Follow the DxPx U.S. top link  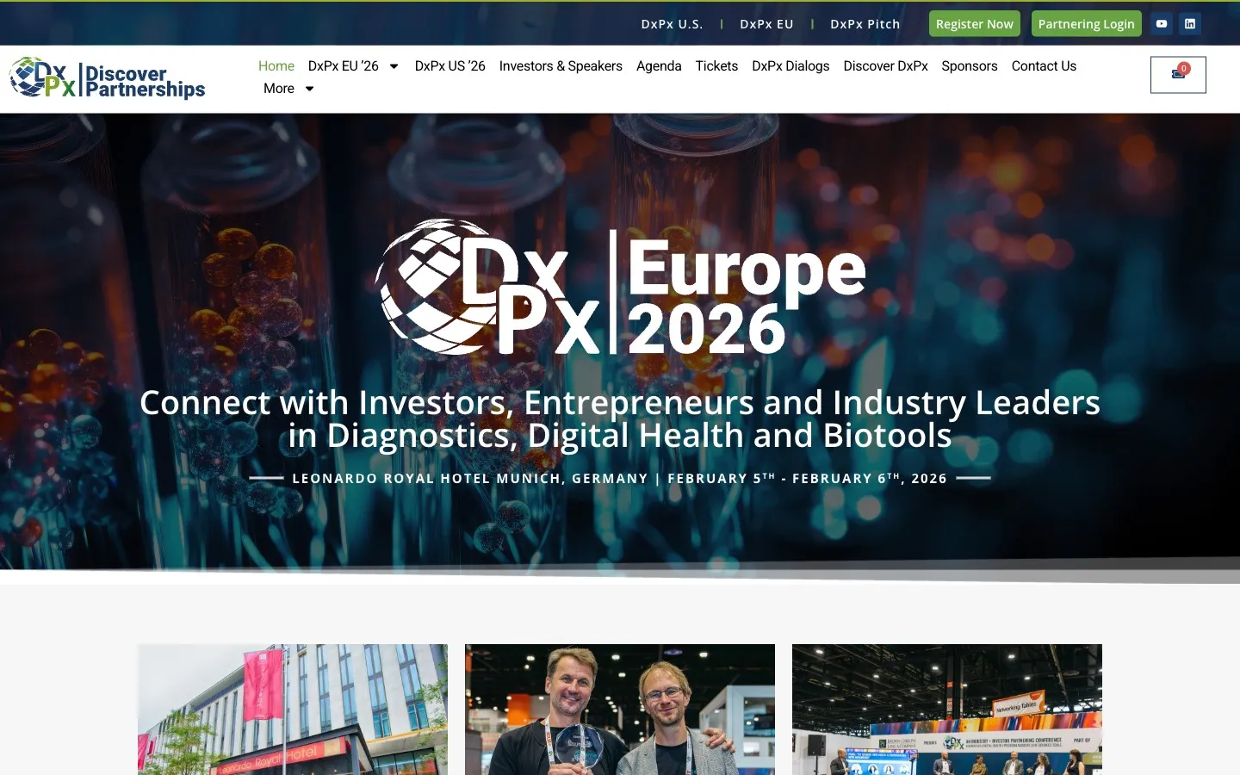tap(673, 24)
